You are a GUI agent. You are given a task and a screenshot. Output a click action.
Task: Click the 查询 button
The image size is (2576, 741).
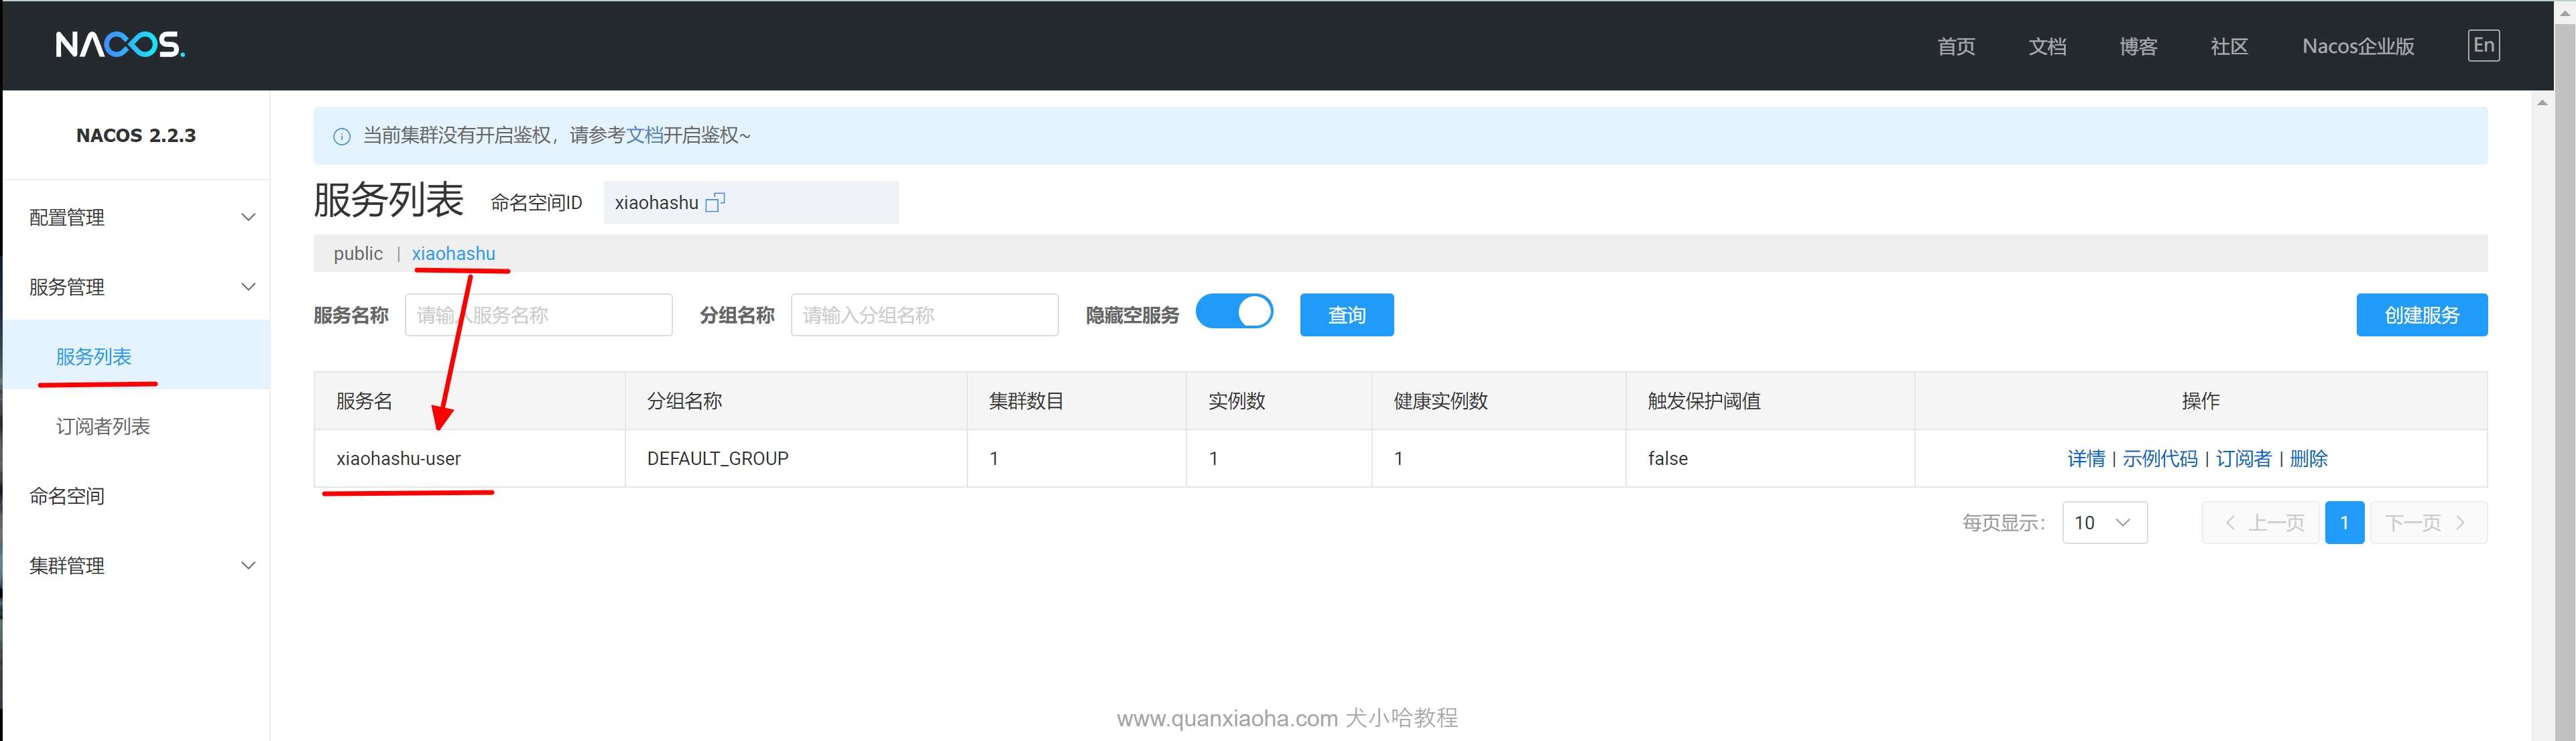coord(1346,315)
